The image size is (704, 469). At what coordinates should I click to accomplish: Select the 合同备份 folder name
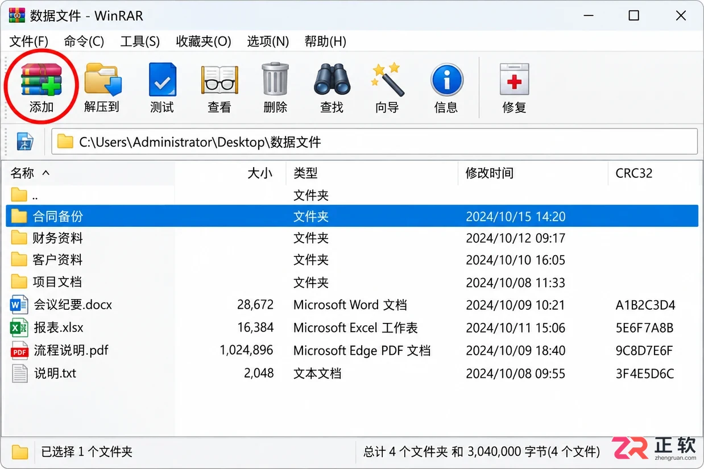point(57,216)
